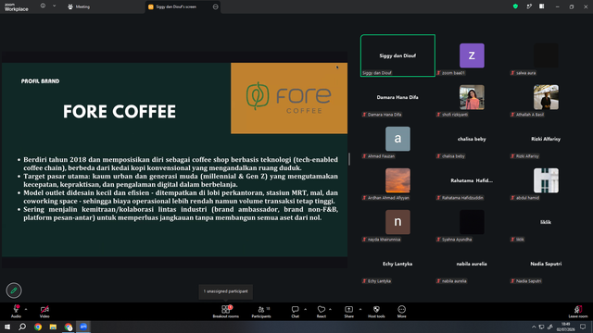Image resolution: width=593 pixels, height=333 pixels.
Task: Select the abdul hamid avatar
Action: tap(546, 180)
